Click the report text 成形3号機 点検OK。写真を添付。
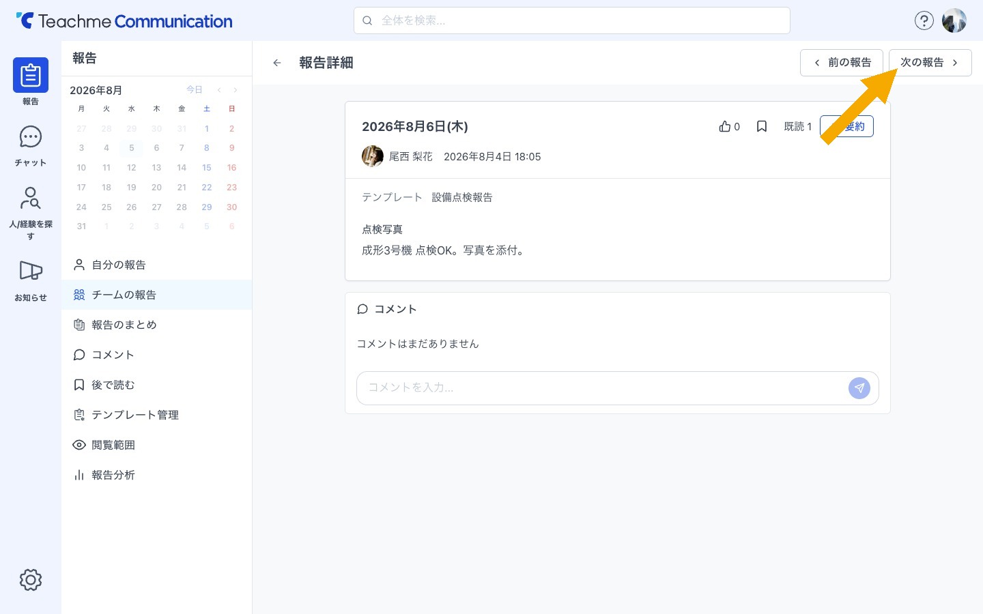Viewport: 983px width, 614px height. click(444, 250)
